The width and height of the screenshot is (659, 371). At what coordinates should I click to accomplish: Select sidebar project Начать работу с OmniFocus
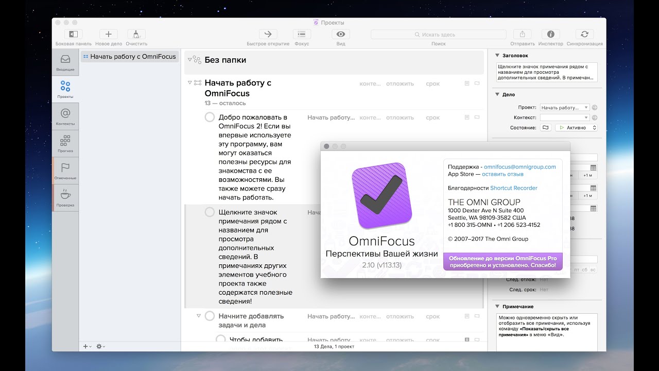pos(130,57)
